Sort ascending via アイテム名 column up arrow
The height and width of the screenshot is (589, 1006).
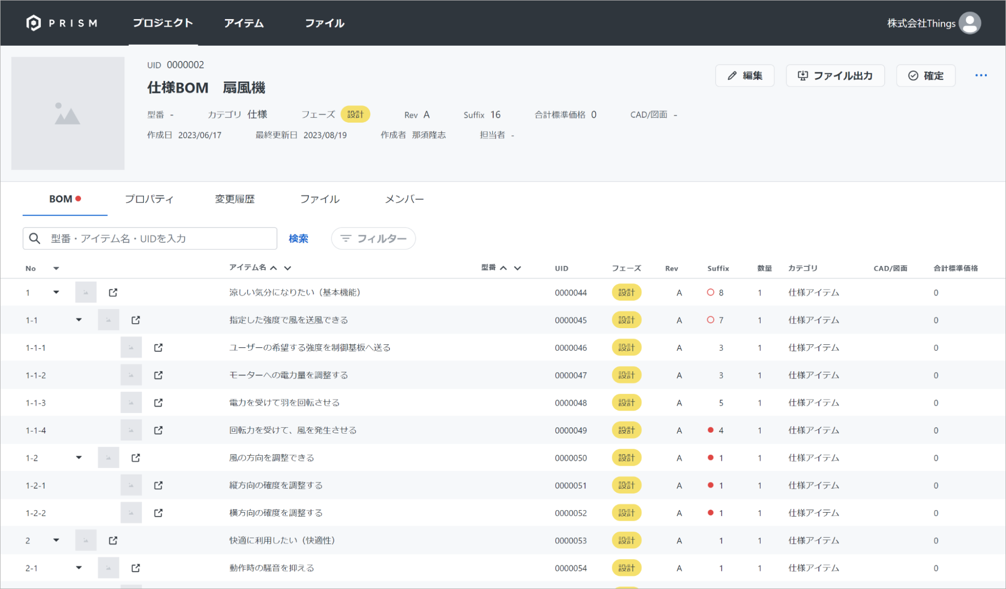point(273,268)
